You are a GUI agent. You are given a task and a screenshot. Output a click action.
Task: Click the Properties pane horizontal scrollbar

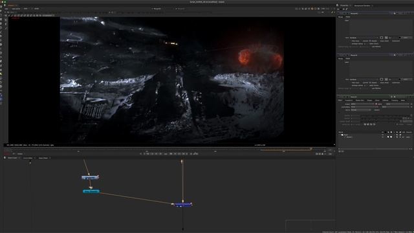coord(375,149)
